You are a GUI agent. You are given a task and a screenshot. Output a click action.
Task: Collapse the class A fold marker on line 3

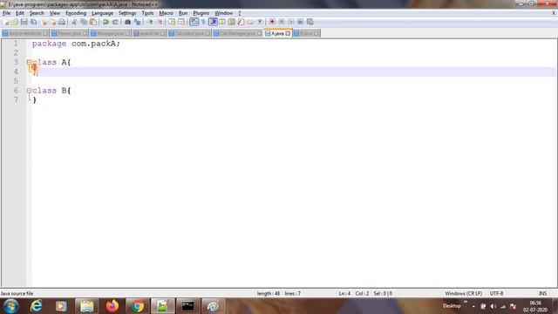coord(29,62)
